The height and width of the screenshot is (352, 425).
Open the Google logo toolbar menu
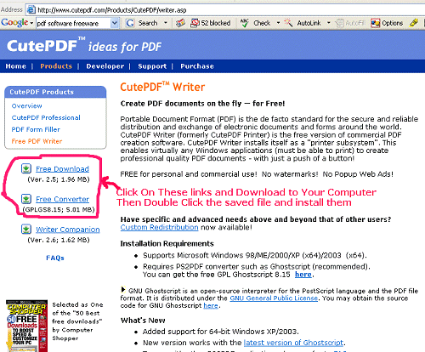coord(17,23)
